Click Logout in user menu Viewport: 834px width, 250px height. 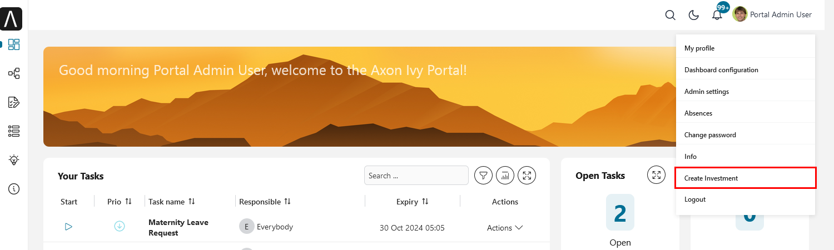[746, 199]
